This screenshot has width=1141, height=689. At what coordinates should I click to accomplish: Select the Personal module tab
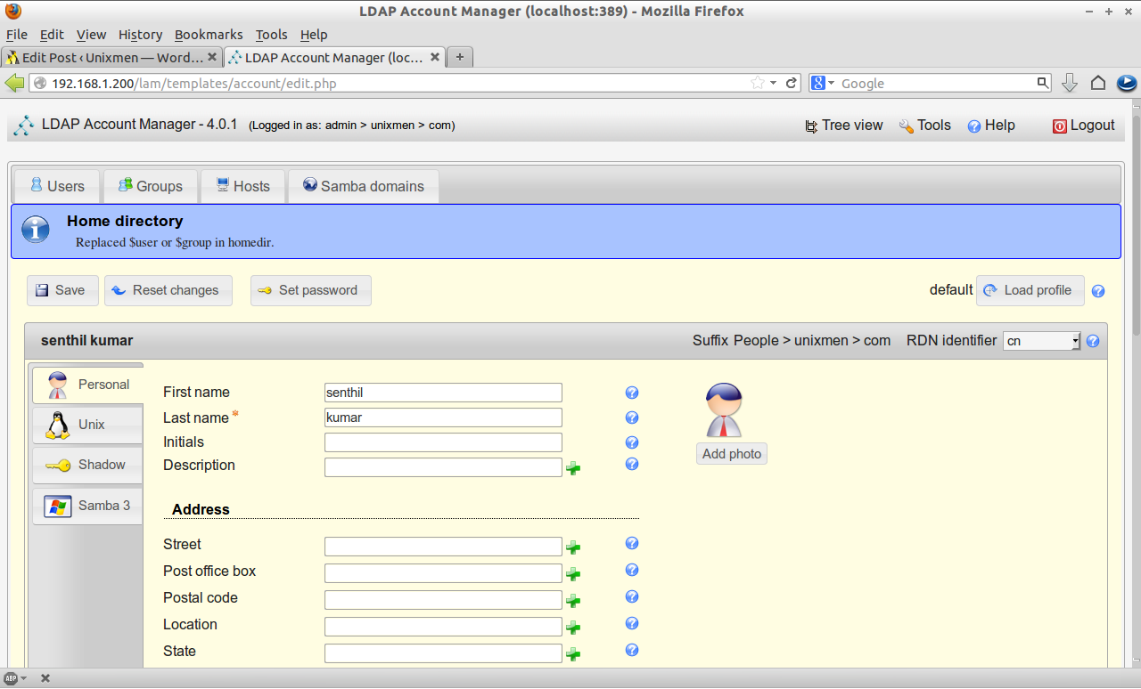click(87, 385)
